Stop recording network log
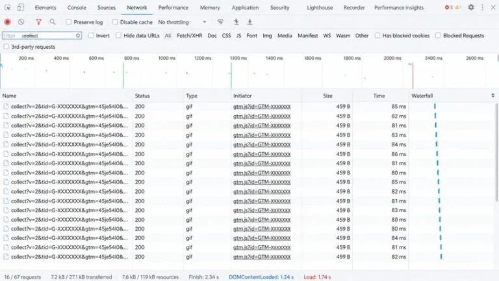The width and height of the screenshot is (499, 281). pyautogui.click(x=7, y=22)
